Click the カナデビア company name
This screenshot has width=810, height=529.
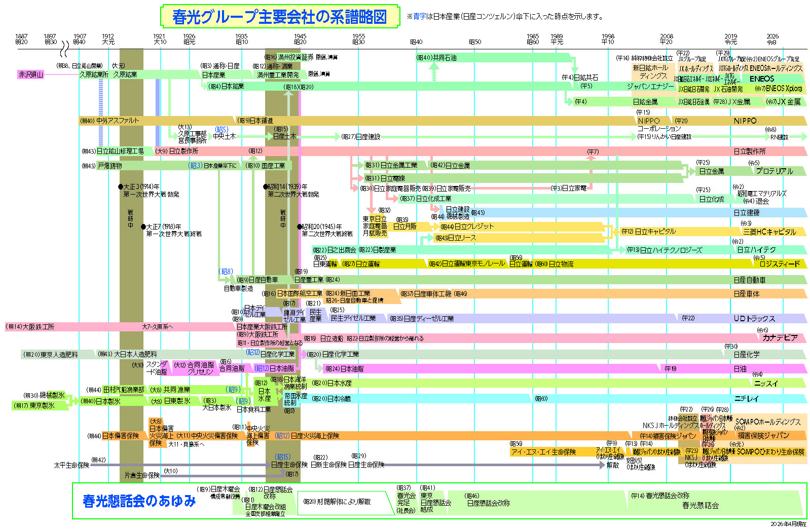tap(780, 337)
